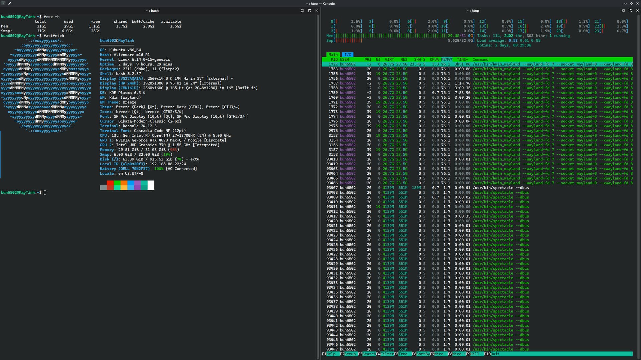The height and width of the screenshot is (360, 641).
Task: Select kwin_wayland process row PID 1757
Action: pos(477,83)
